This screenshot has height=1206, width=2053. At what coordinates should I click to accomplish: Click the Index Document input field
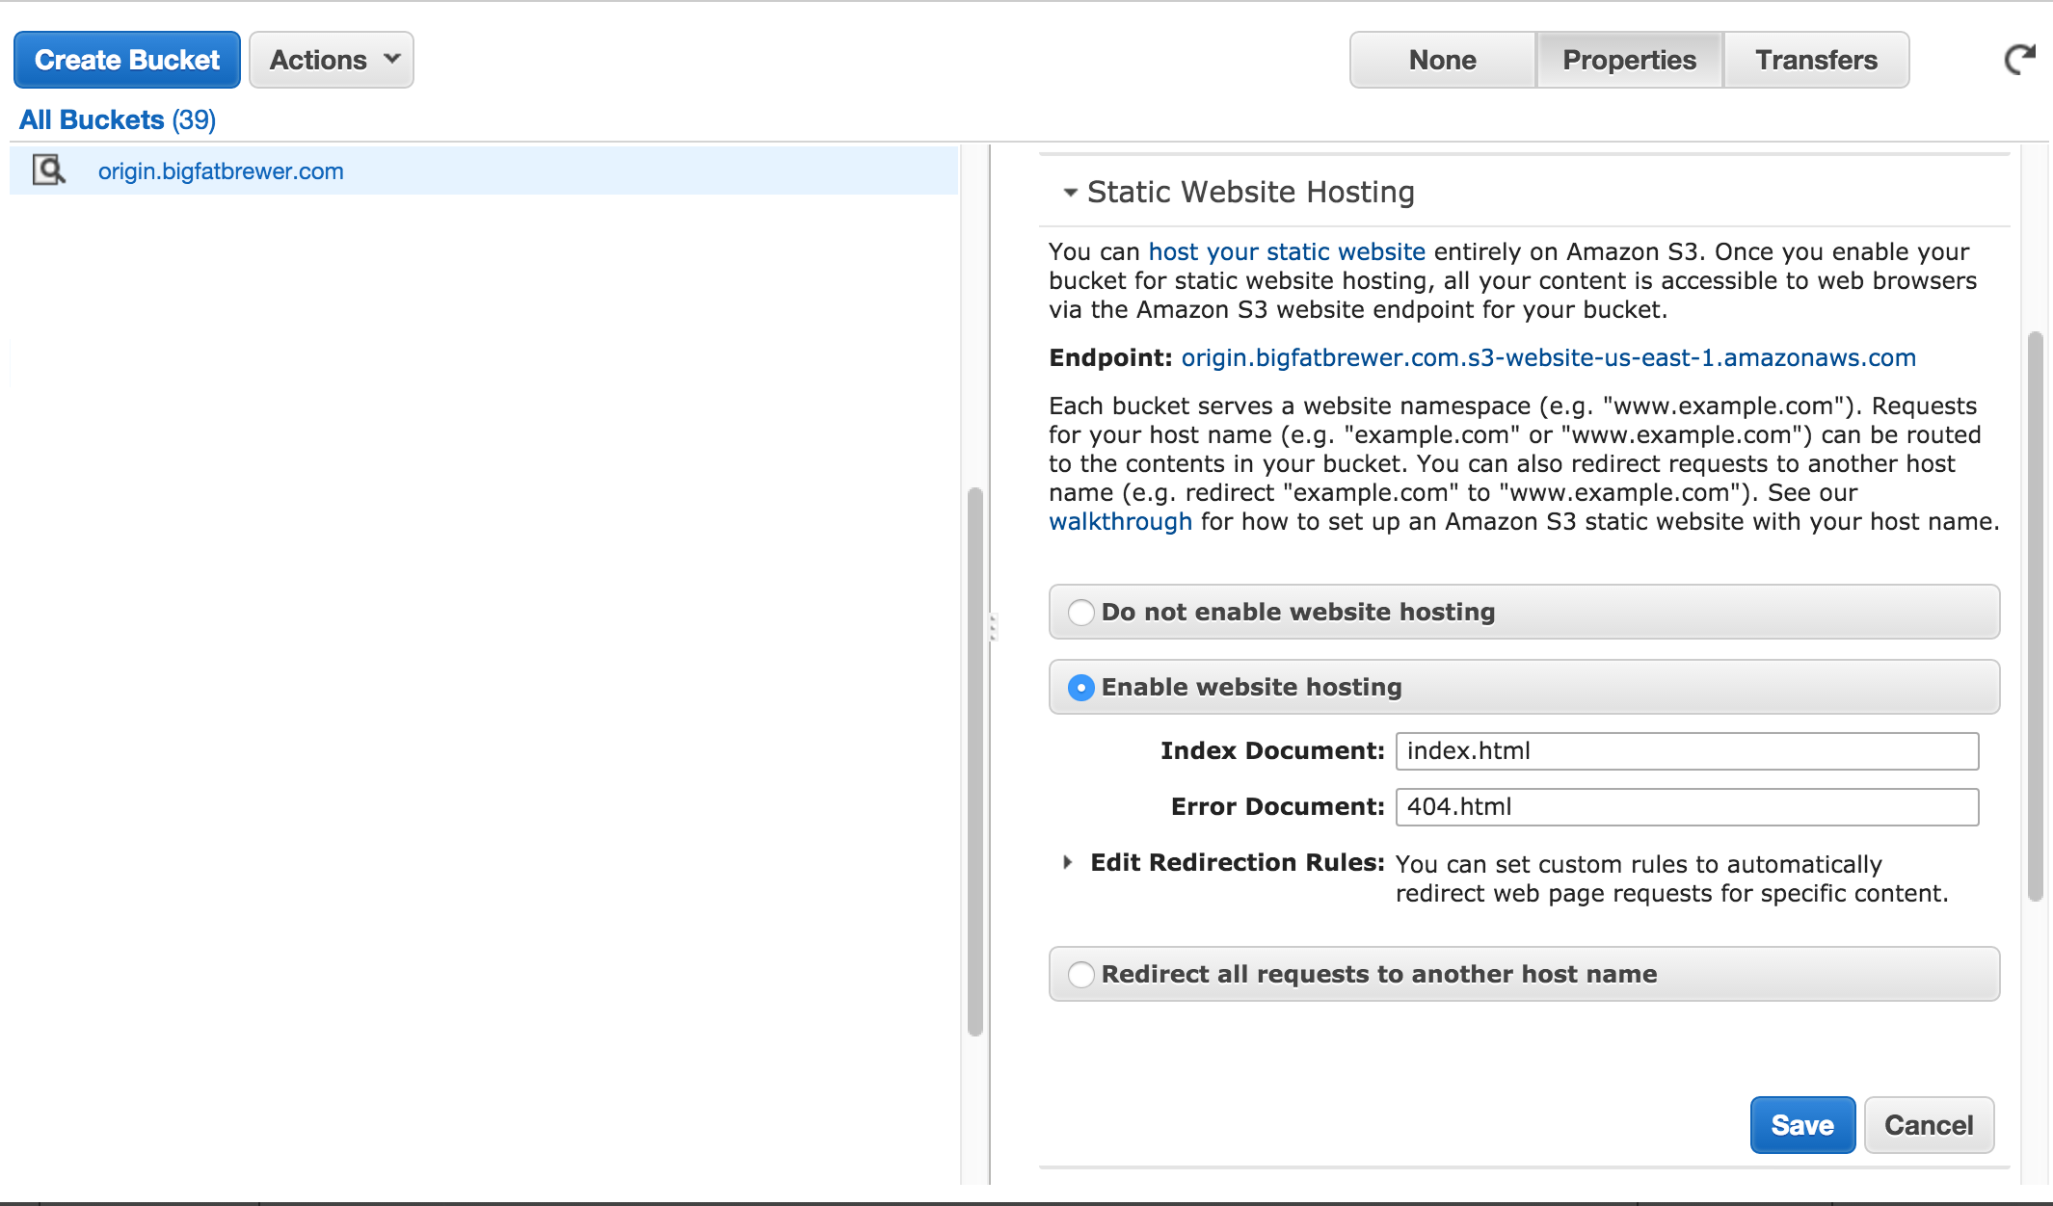(1687, 751)
